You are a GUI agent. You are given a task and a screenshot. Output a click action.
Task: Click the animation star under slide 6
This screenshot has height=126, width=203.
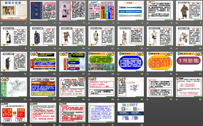pyautogui.click(x=148, y=23)
